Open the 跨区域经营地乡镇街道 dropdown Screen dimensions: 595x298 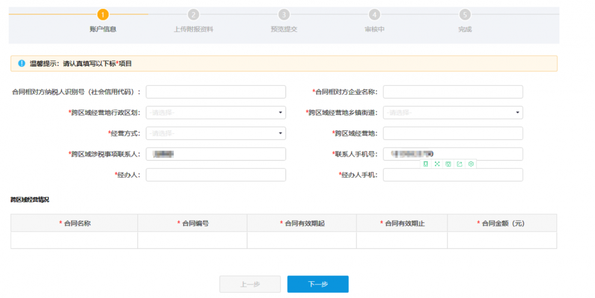(453, 112)
